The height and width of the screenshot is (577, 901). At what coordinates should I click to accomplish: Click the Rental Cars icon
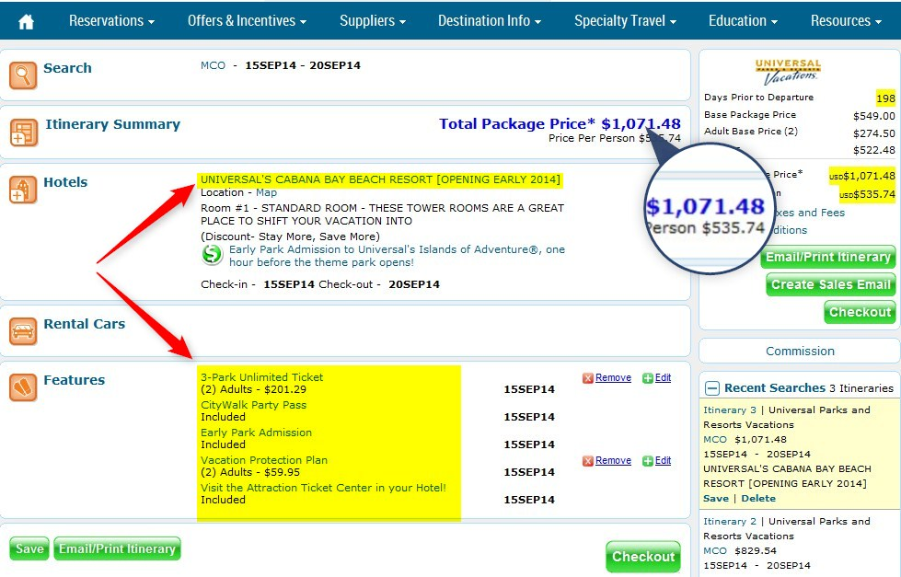[x=23, y=331]
